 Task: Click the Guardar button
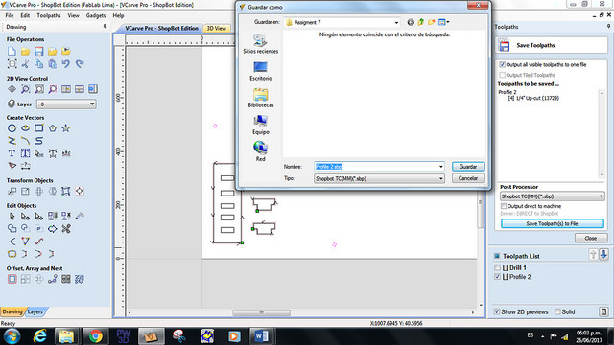468,167
